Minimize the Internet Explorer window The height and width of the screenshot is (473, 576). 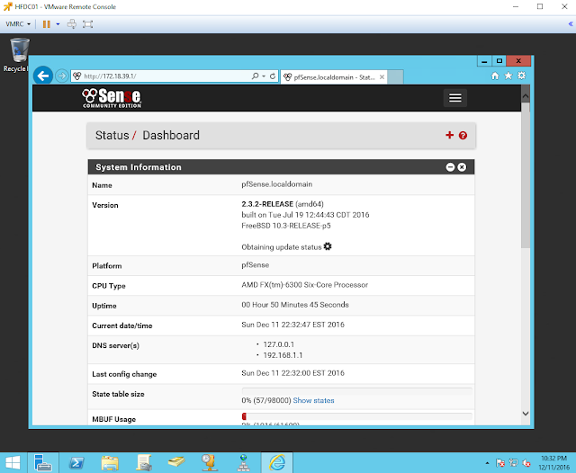tap(484, 61)
